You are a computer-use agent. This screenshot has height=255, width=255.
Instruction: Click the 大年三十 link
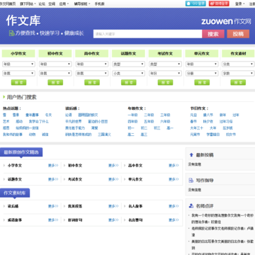click(196, 128)
